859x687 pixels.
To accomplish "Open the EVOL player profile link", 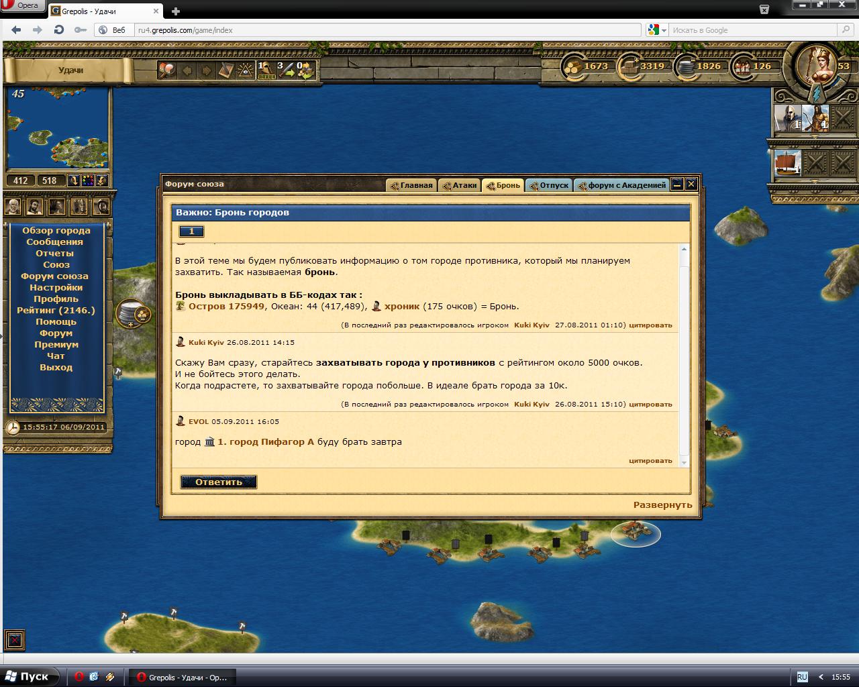I will coord(199,421).
